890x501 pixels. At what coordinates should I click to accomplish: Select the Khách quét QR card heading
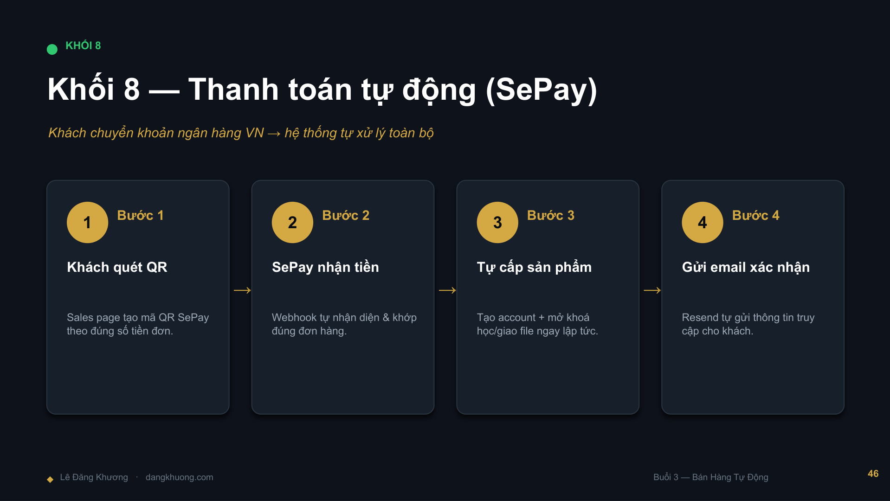(x=117, y=267)
